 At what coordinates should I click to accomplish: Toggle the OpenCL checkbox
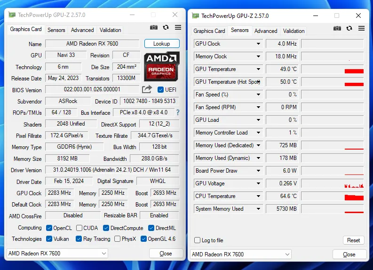(x=49, y=228)
